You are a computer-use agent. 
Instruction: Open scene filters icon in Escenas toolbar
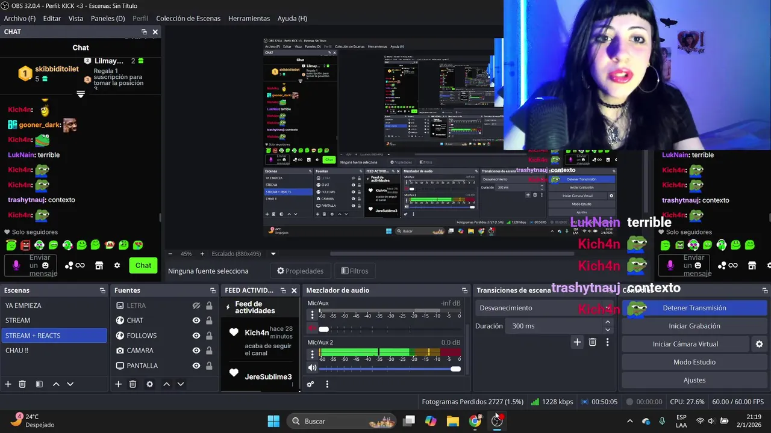[39, 384]
